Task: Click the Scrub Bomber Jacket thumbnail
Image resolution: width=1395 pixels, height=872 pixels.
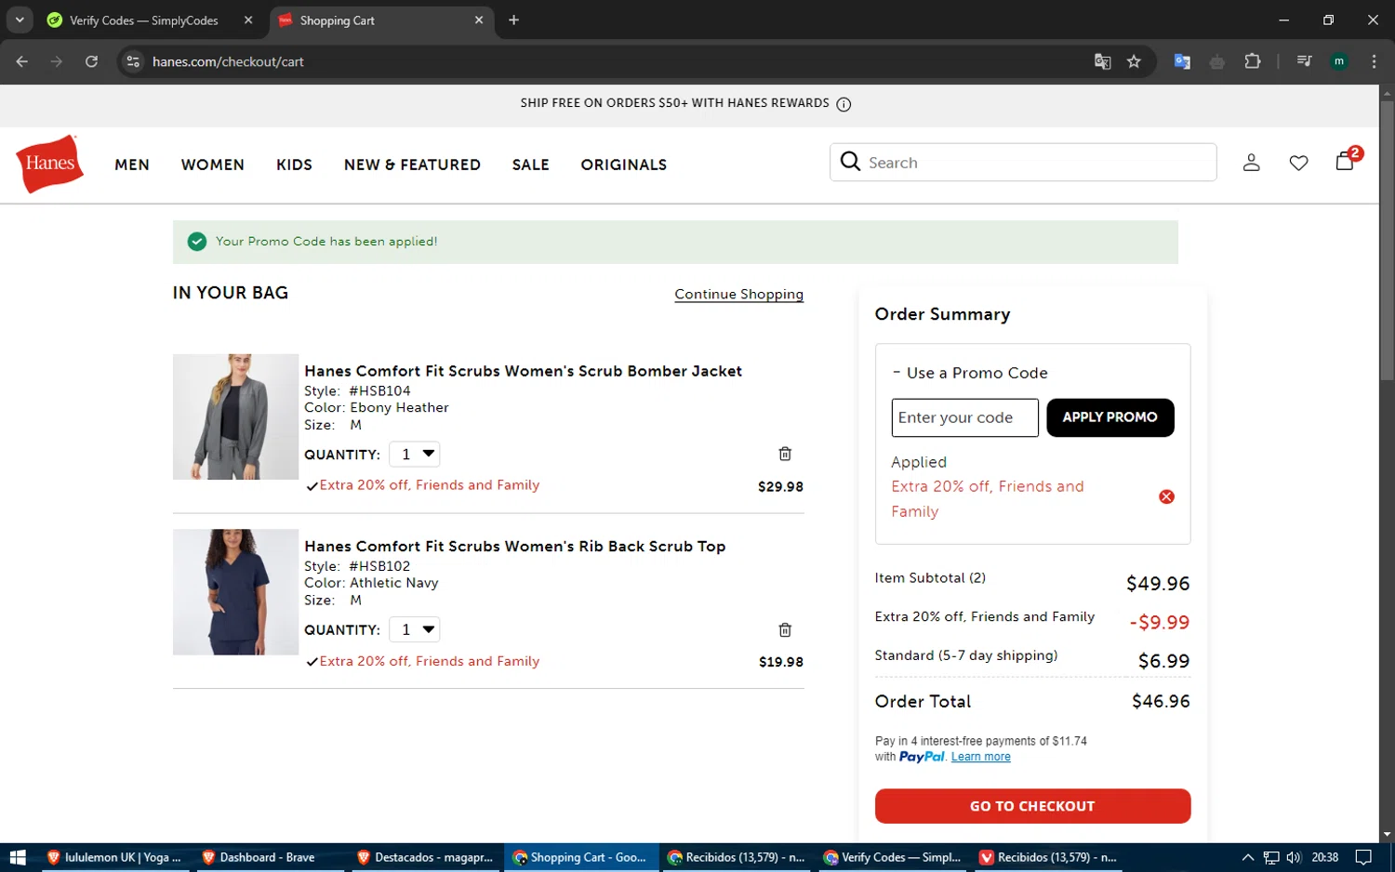Action: click(x=235, y=416)
